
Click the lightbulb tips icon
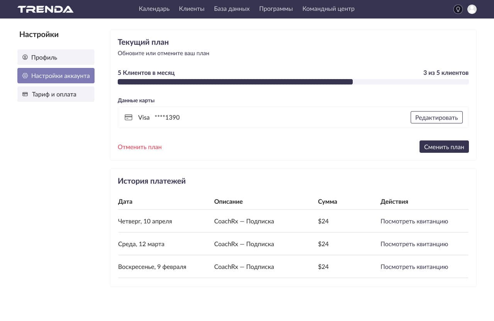458,9
